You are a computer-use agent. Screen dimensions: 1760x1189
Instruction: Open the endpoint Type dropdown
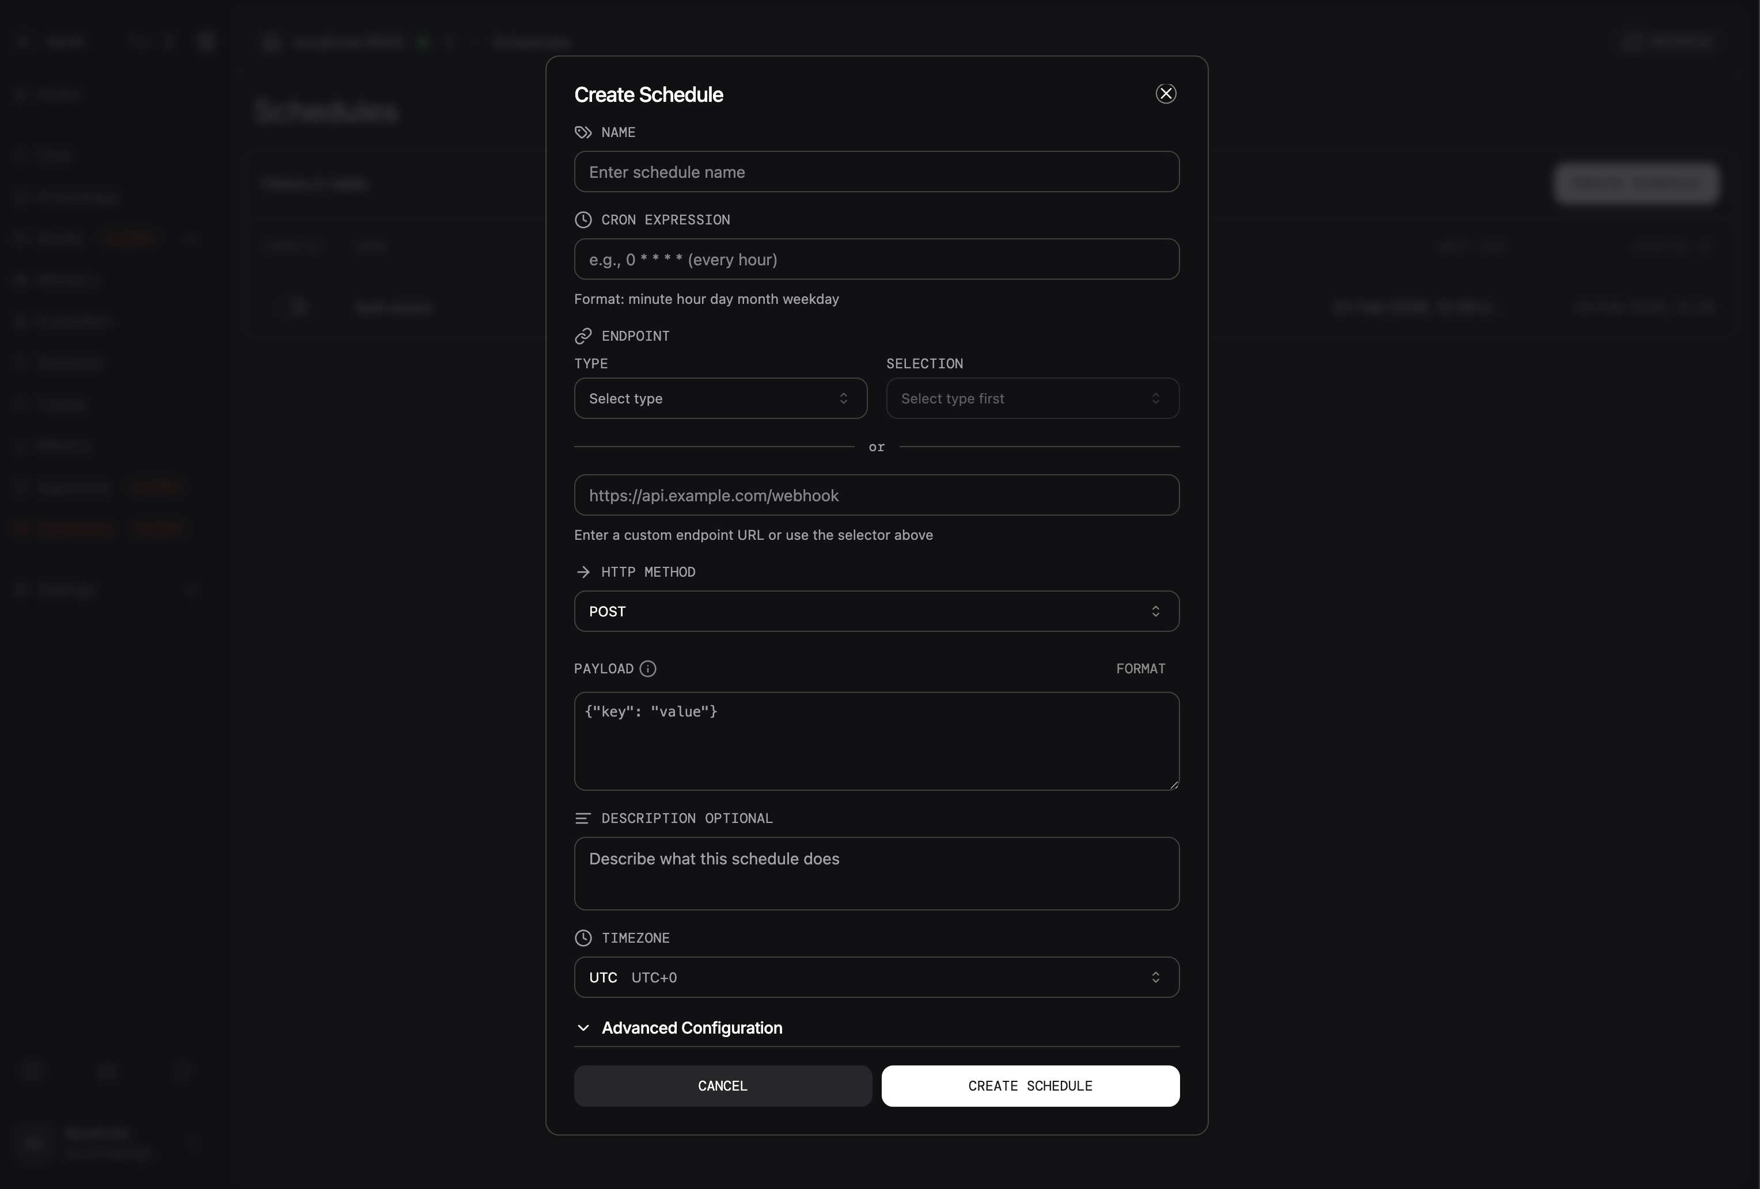tap(719, 398)
